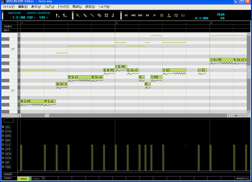Toggle handle icon beside VEL

click(3, 127)
